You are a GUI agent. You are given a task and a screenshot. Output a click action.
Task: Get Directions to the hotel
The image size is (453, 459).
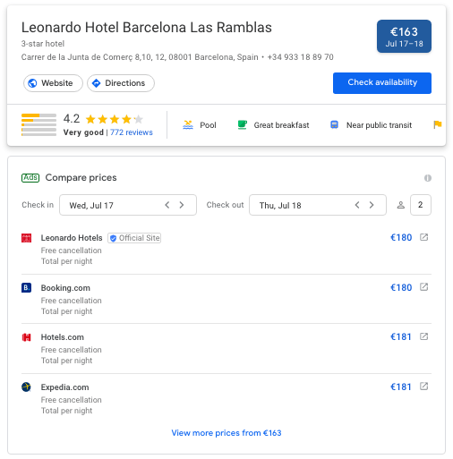tap(121, 83)
